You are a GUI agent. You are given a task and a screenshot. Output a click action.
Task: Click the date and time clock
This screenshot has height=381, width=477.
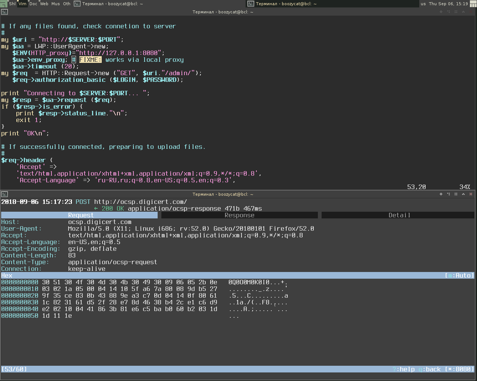(448, 4)
